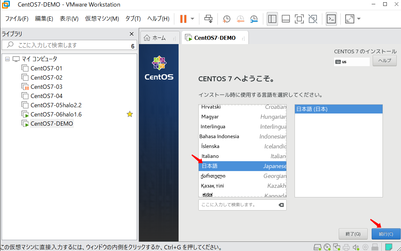The image size is (401, 251).
Task: Select the CentOS7-DEMO tab
Action: (215, 38)
